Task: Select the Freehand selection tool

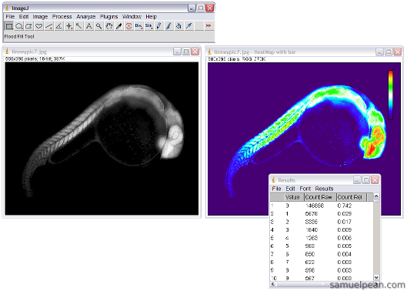Action: [39, 26]
